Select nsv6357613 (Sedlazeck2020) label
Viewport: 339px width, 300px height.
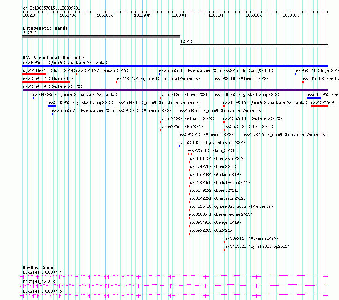click(253, 119)
